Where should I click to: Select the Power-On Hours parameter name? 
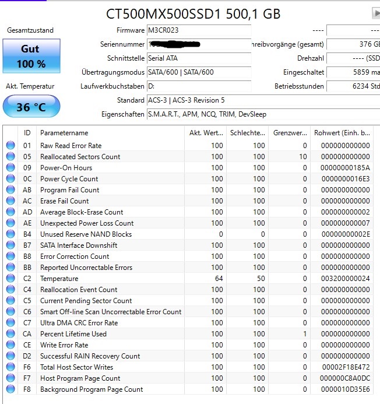pyautogui.click(x=66, y=168)
